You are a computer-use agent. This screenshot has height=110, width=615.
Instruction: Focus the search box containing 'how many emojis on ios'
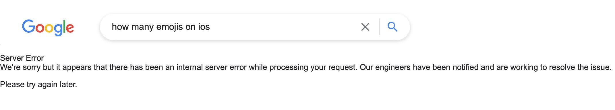(255, 27)
